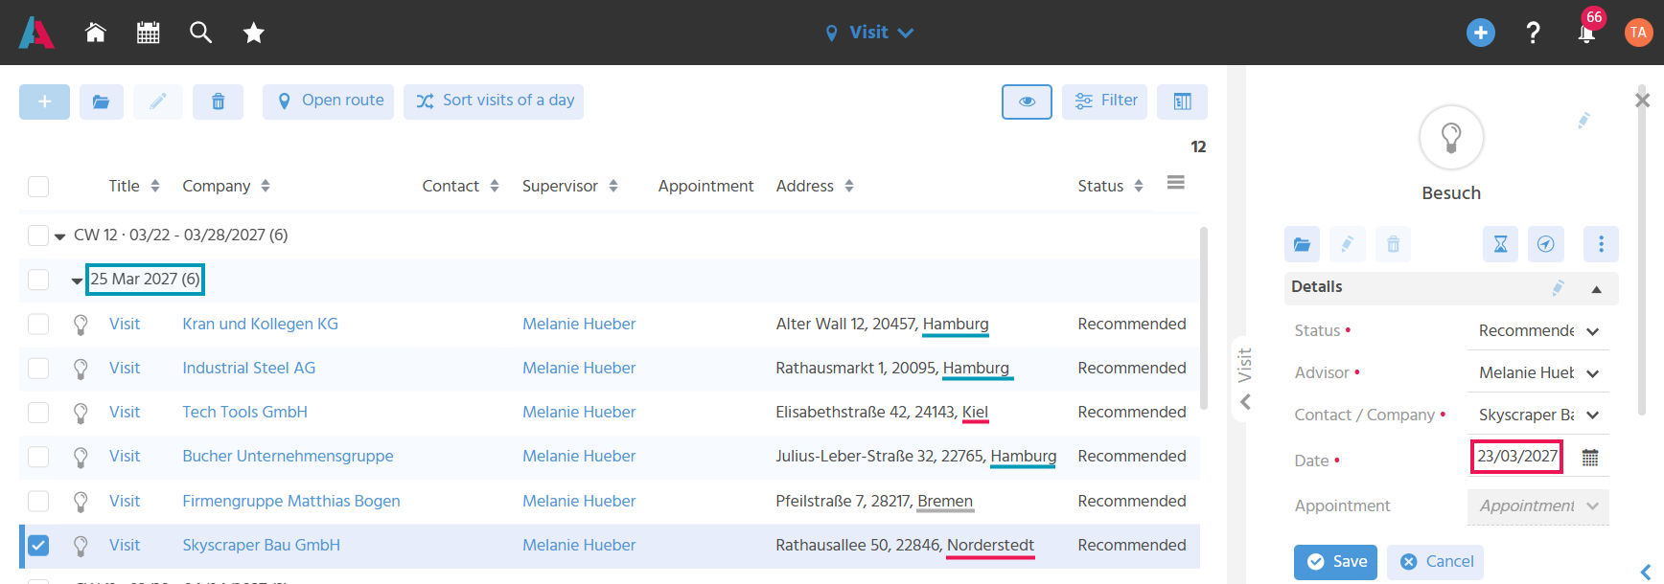Save the visit details
The height and width of the screenshot is (584, 1664).
coord(1336,562)
